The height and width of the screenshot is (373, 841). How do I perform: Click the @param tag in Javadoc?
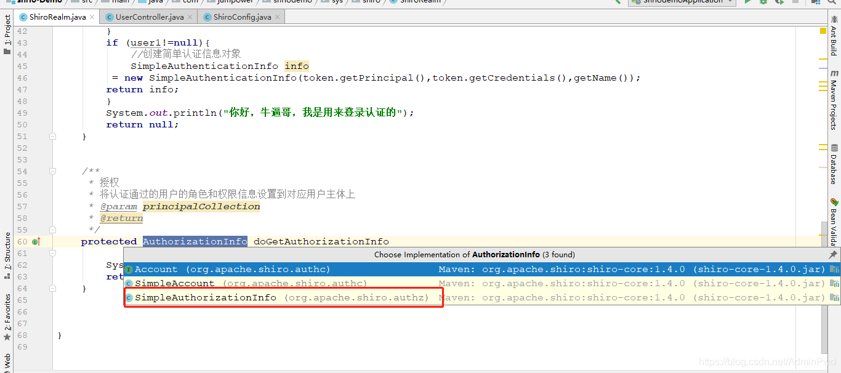click(x=118, y=207)
